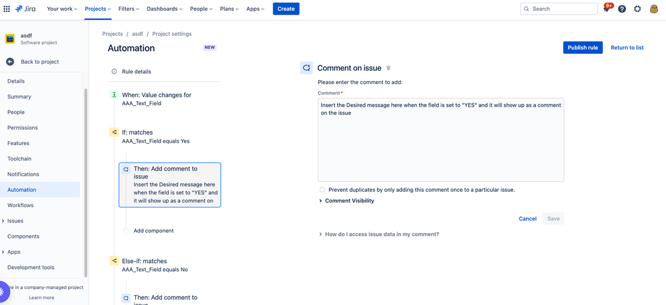The height and width of the screenshot is (305, 666).
Task: Click the Back to project arrow icon
Action: (x=10, y=61)
